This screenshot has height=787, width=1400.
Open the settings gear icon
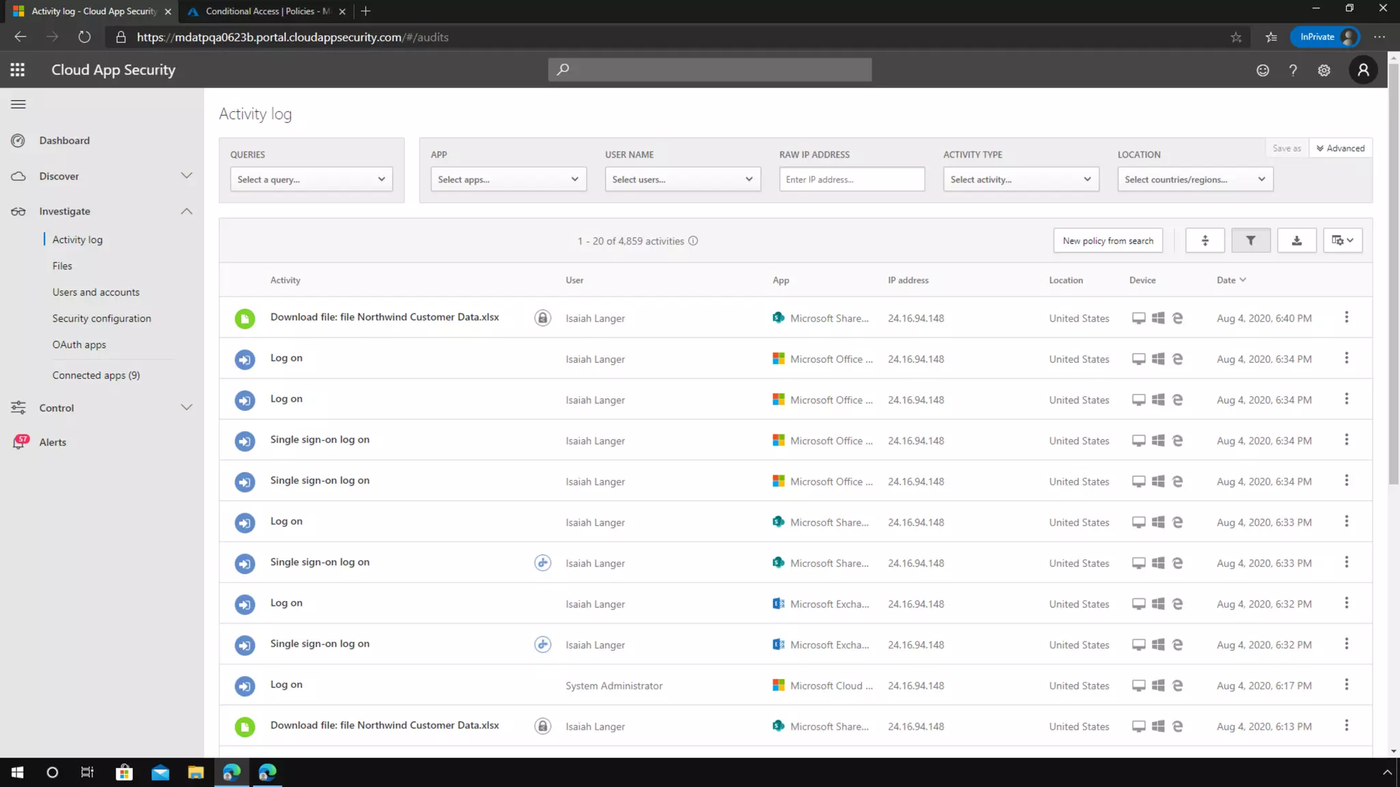pyautogui.click(x=1323, y=70)
